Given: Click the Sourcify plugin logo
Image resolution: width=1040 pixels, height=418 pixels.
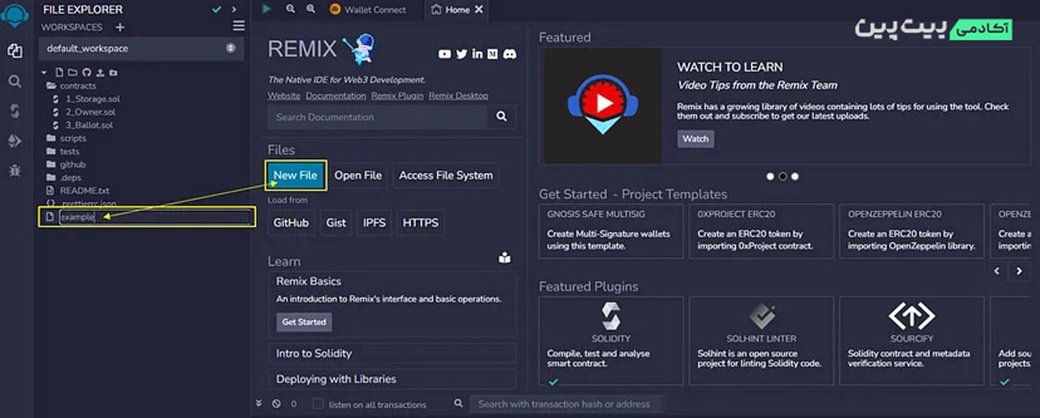Looking at the screenshot, I should point(912,315).
